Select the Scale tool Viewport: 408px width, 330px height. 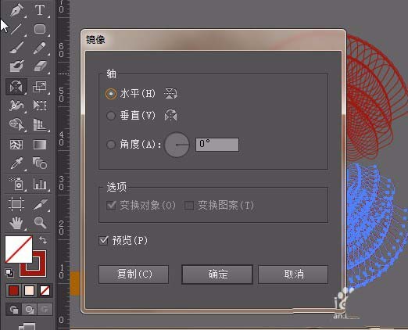click(x=40, y=87)
